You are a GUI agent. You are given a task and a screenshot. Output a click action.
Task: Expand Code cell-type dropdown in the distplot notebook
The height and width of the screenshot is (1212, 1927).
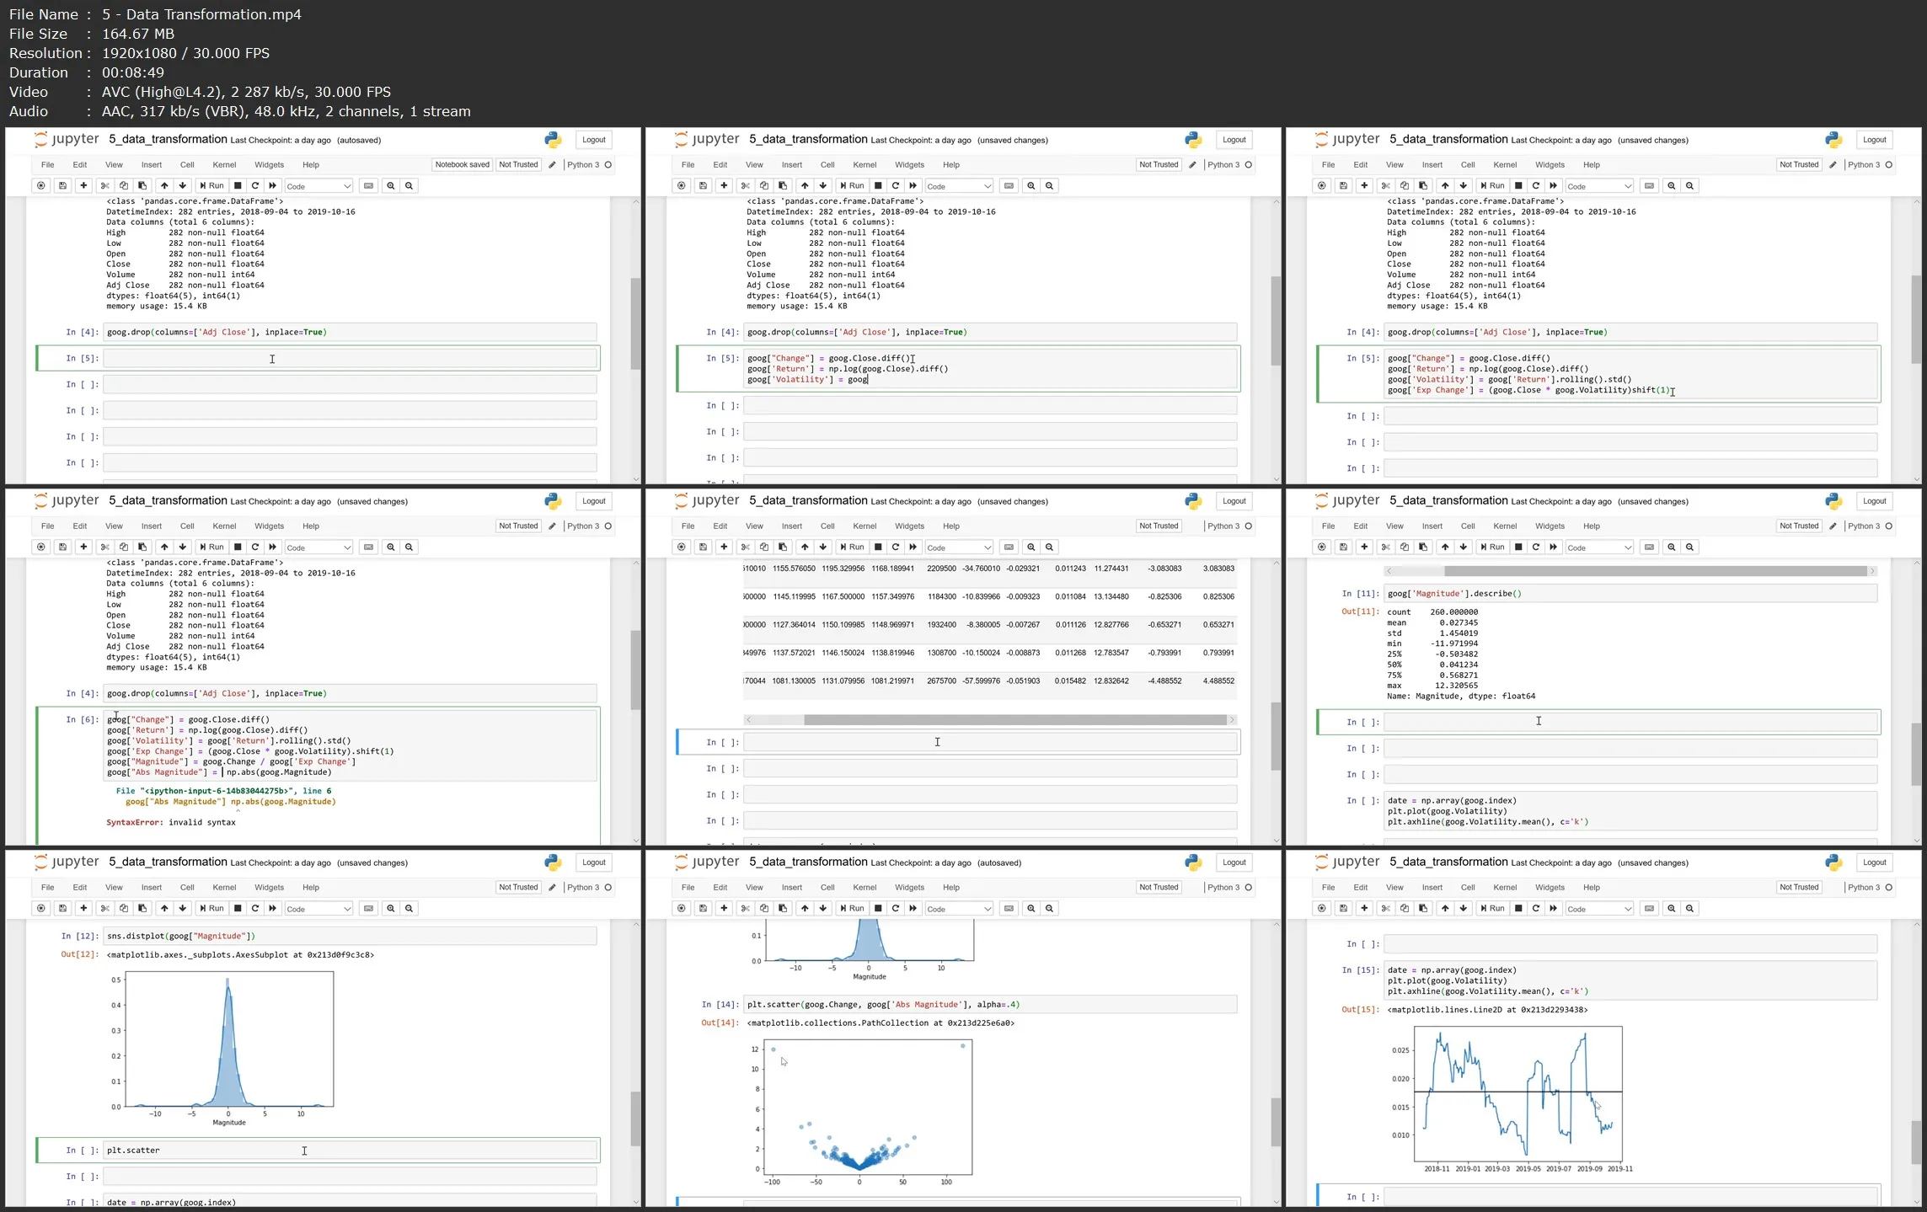tap(318, 909)
